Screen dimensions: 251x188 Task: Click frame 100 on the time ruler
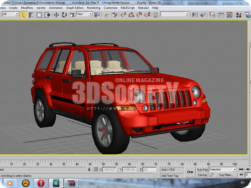(234, 164)
